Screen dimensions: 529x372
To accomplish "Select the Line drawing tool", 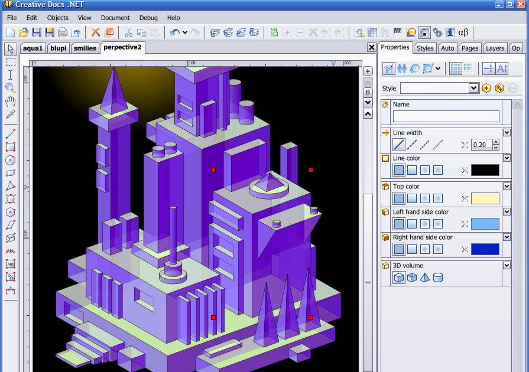I will click(x=9, y=132).
